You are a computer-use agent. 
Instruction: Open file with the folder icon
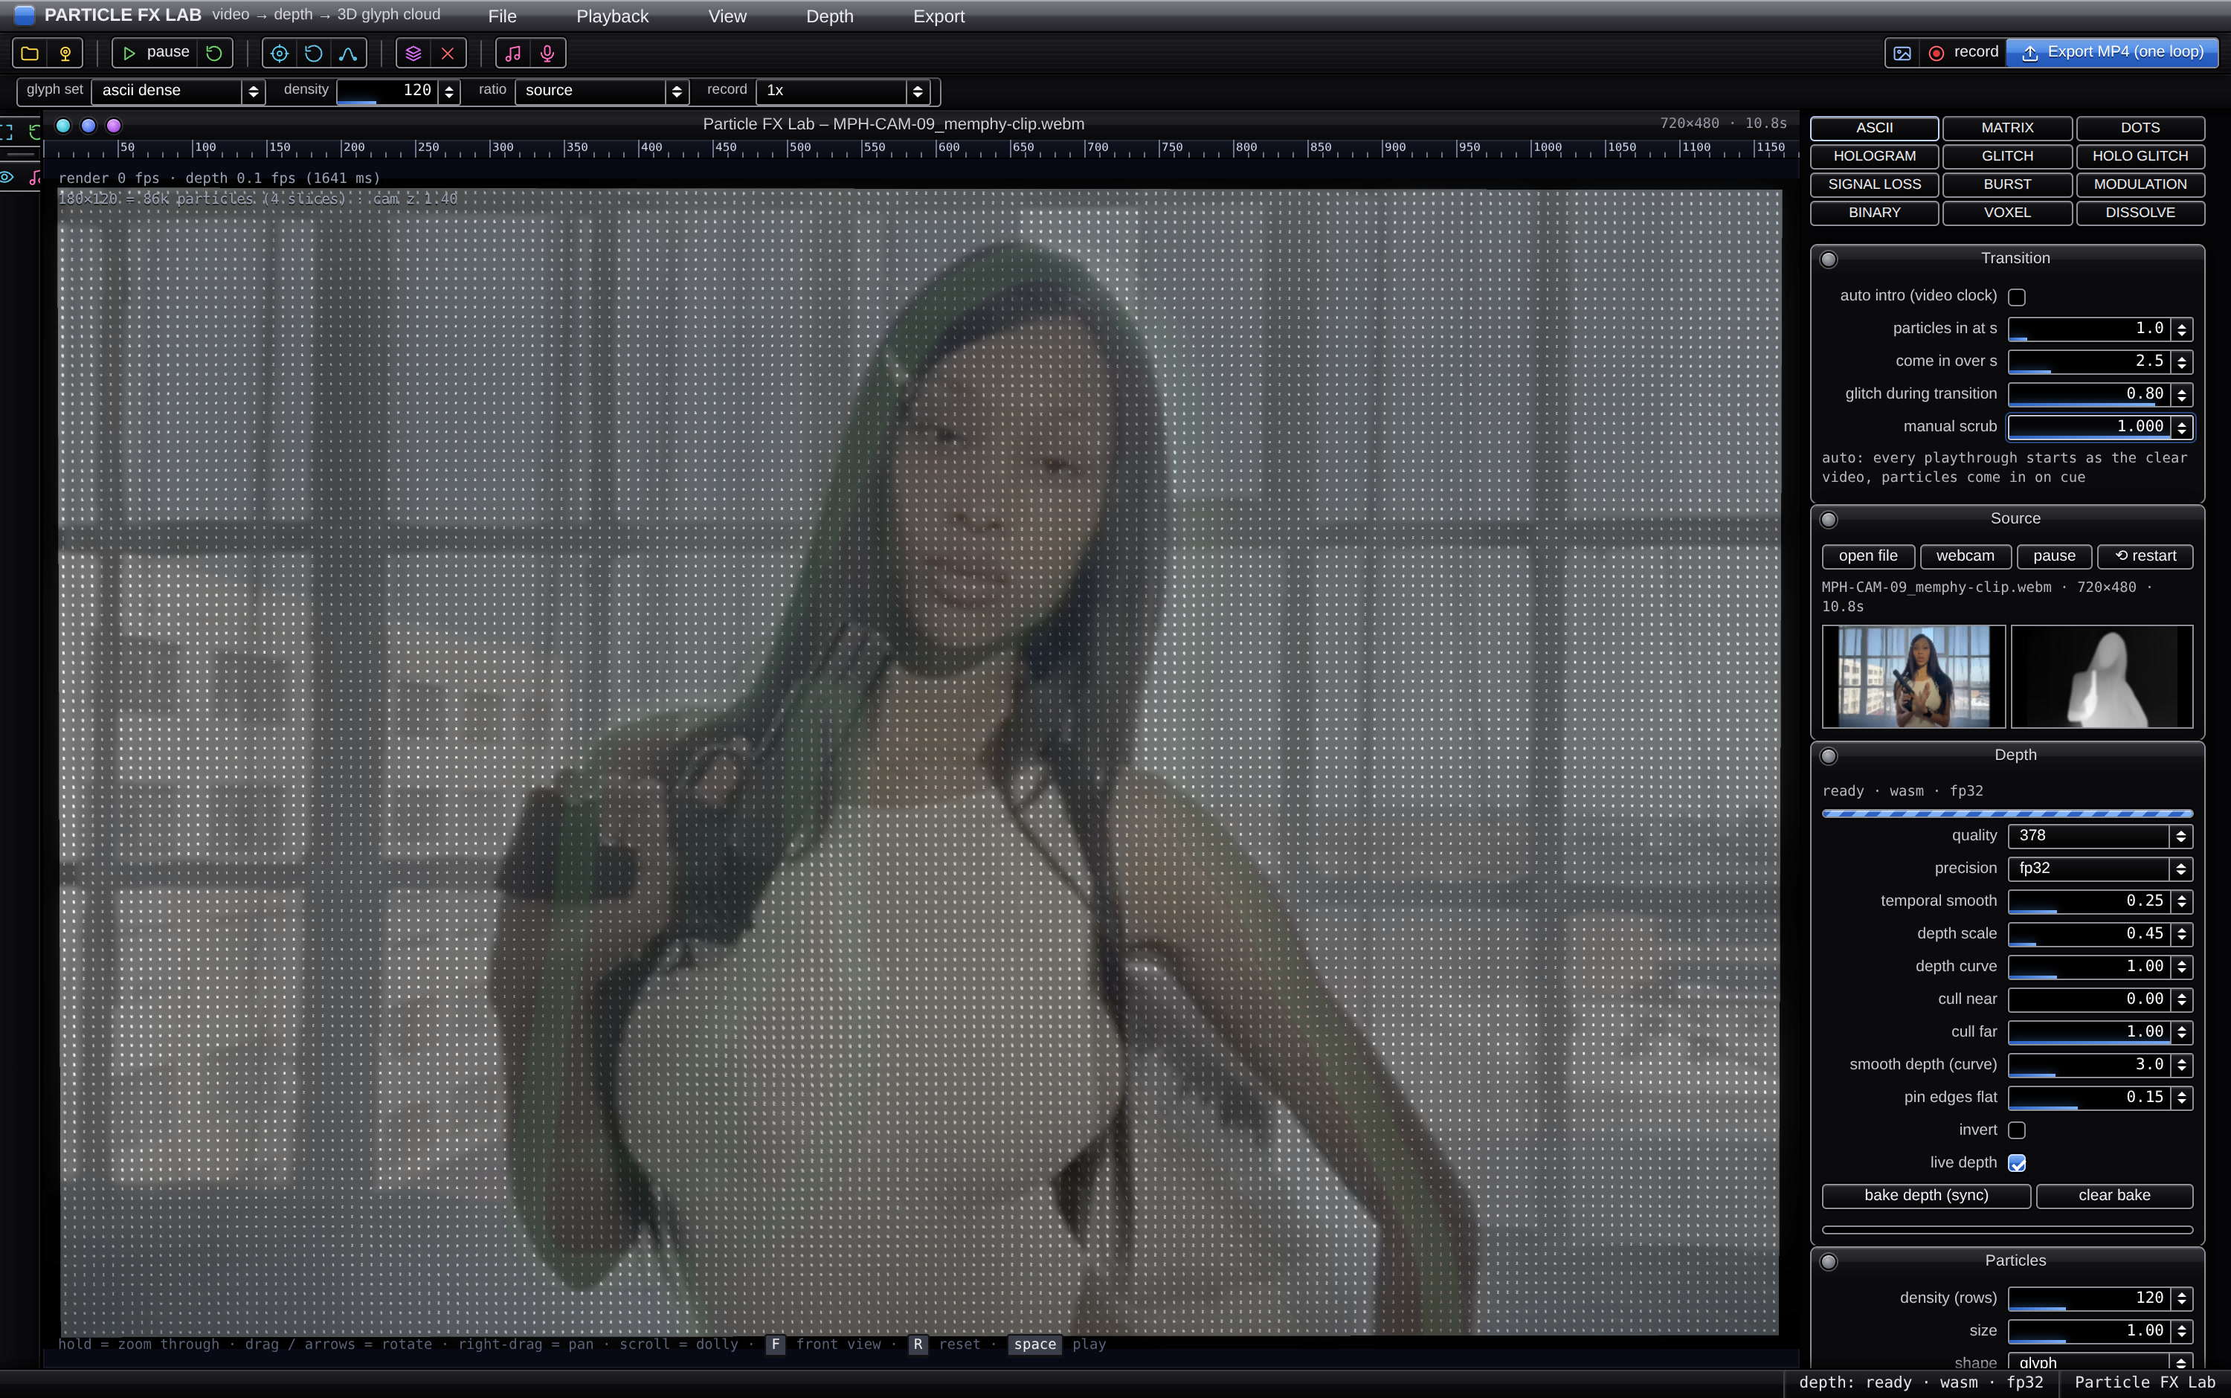click(30, 54)
